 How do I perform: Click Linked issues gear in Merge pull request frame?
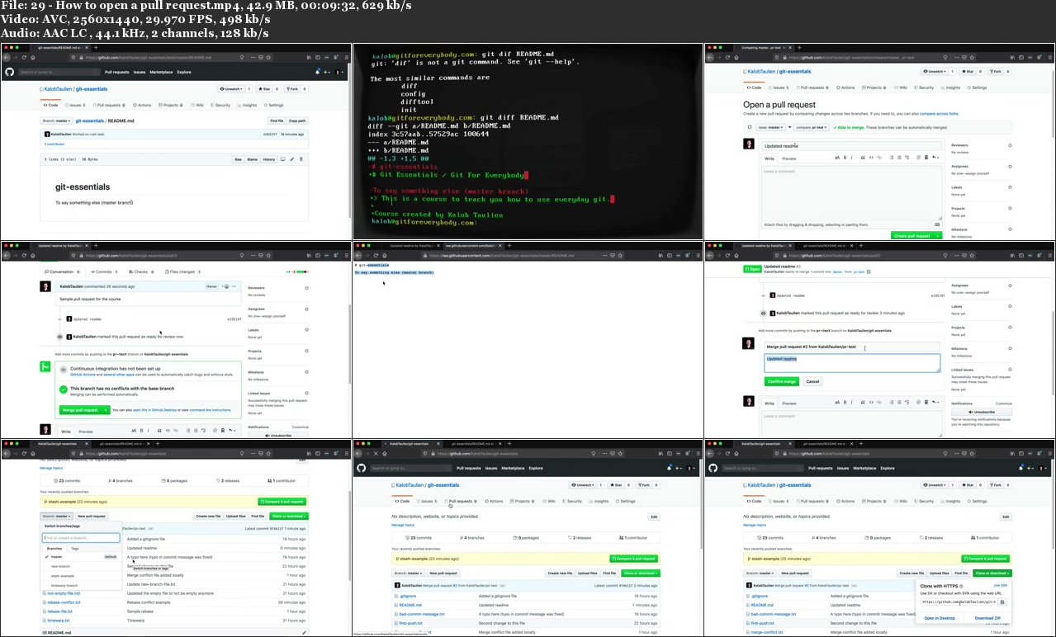coord(1010,370)
